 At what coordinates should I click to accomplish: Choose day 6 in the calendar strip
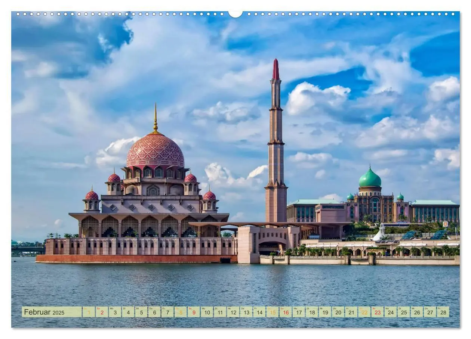coord(154,312)
